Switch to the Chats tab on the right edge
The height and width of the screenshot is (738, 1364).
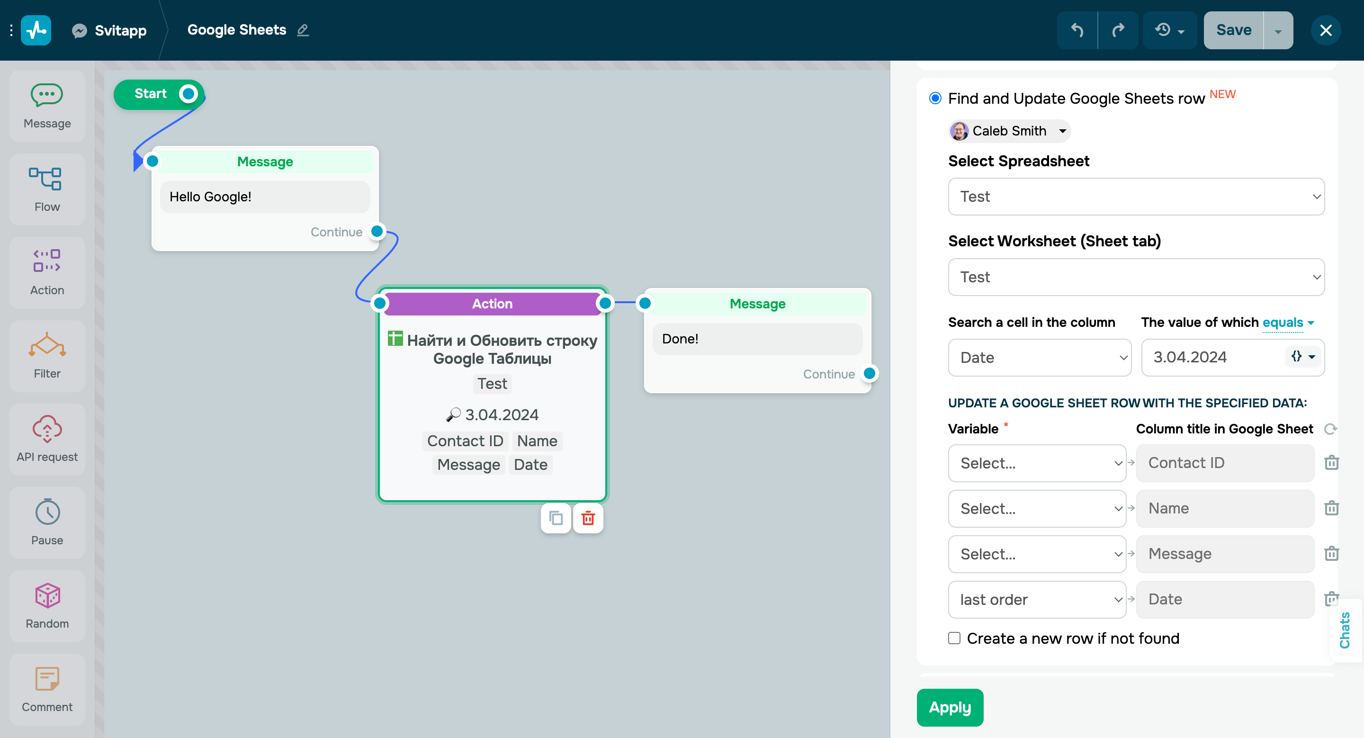coord(1346,630)
